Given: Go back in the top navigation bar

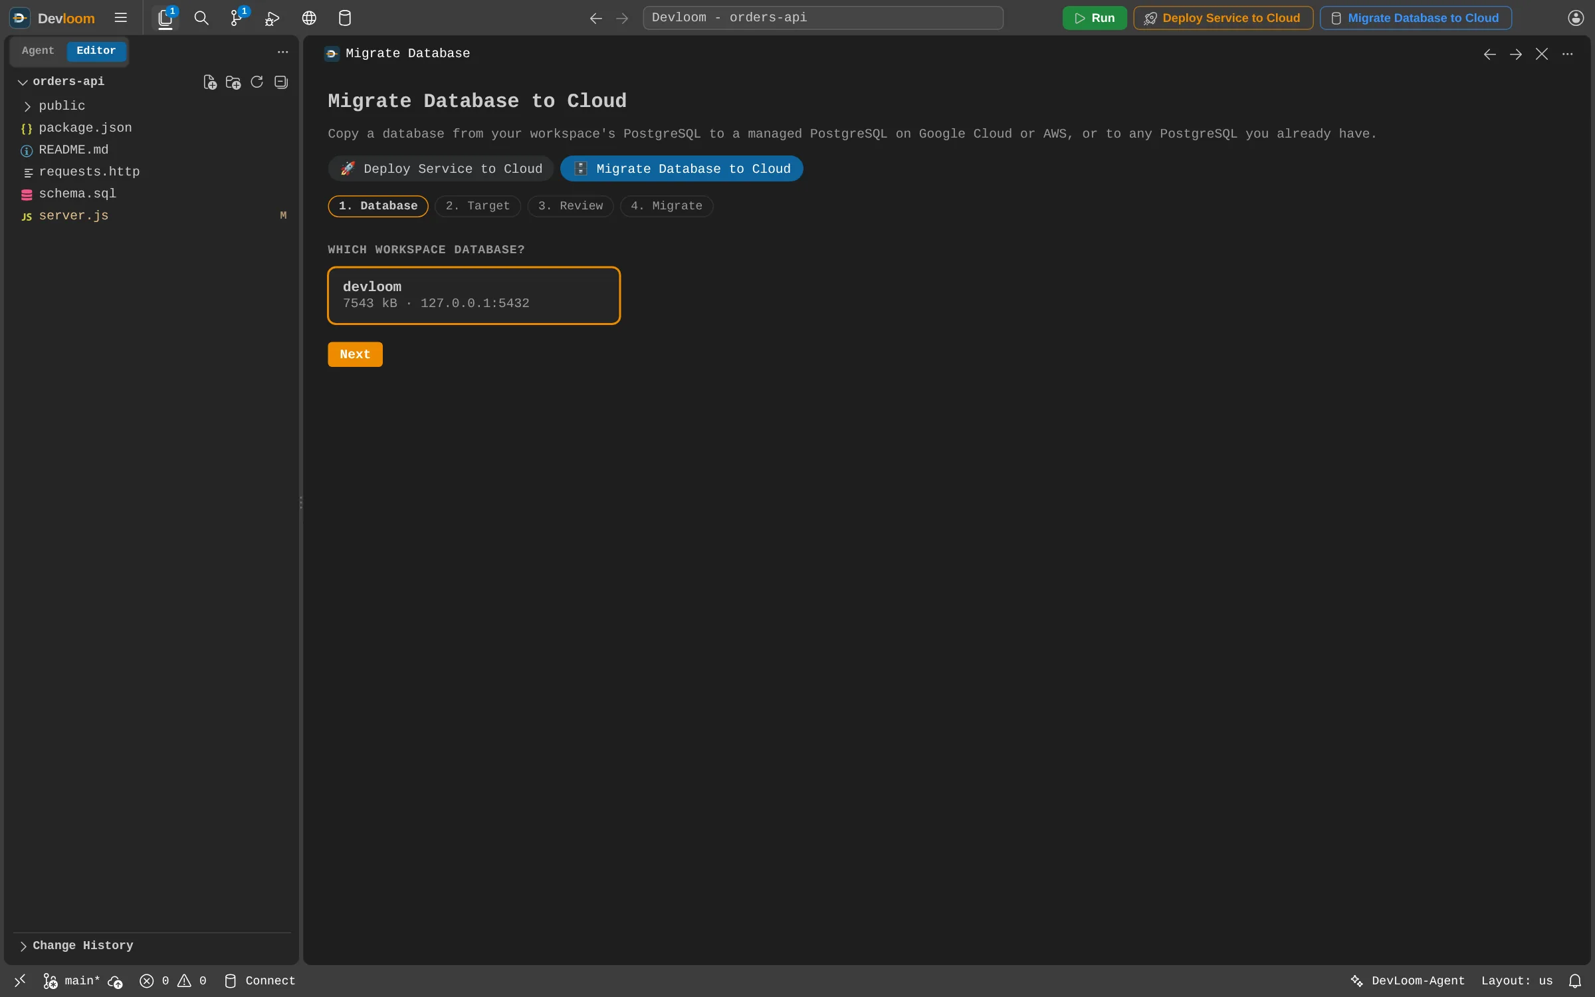Looking at the screenshot, I should click(x=595, y=18).
